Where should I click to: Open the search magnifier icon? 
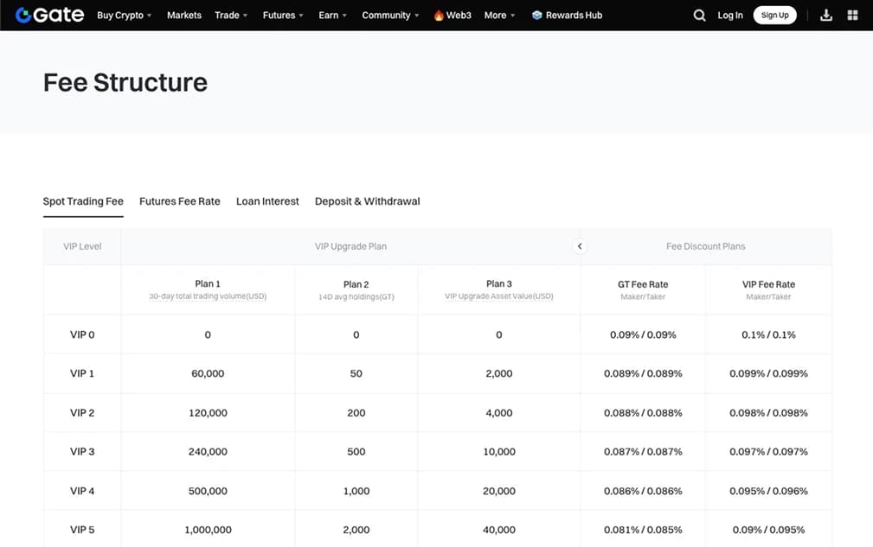coord(699,16)
